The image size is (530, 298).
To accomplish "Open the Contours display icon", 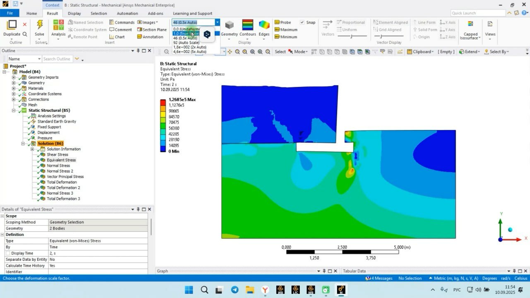I will (x=248, y=26).
